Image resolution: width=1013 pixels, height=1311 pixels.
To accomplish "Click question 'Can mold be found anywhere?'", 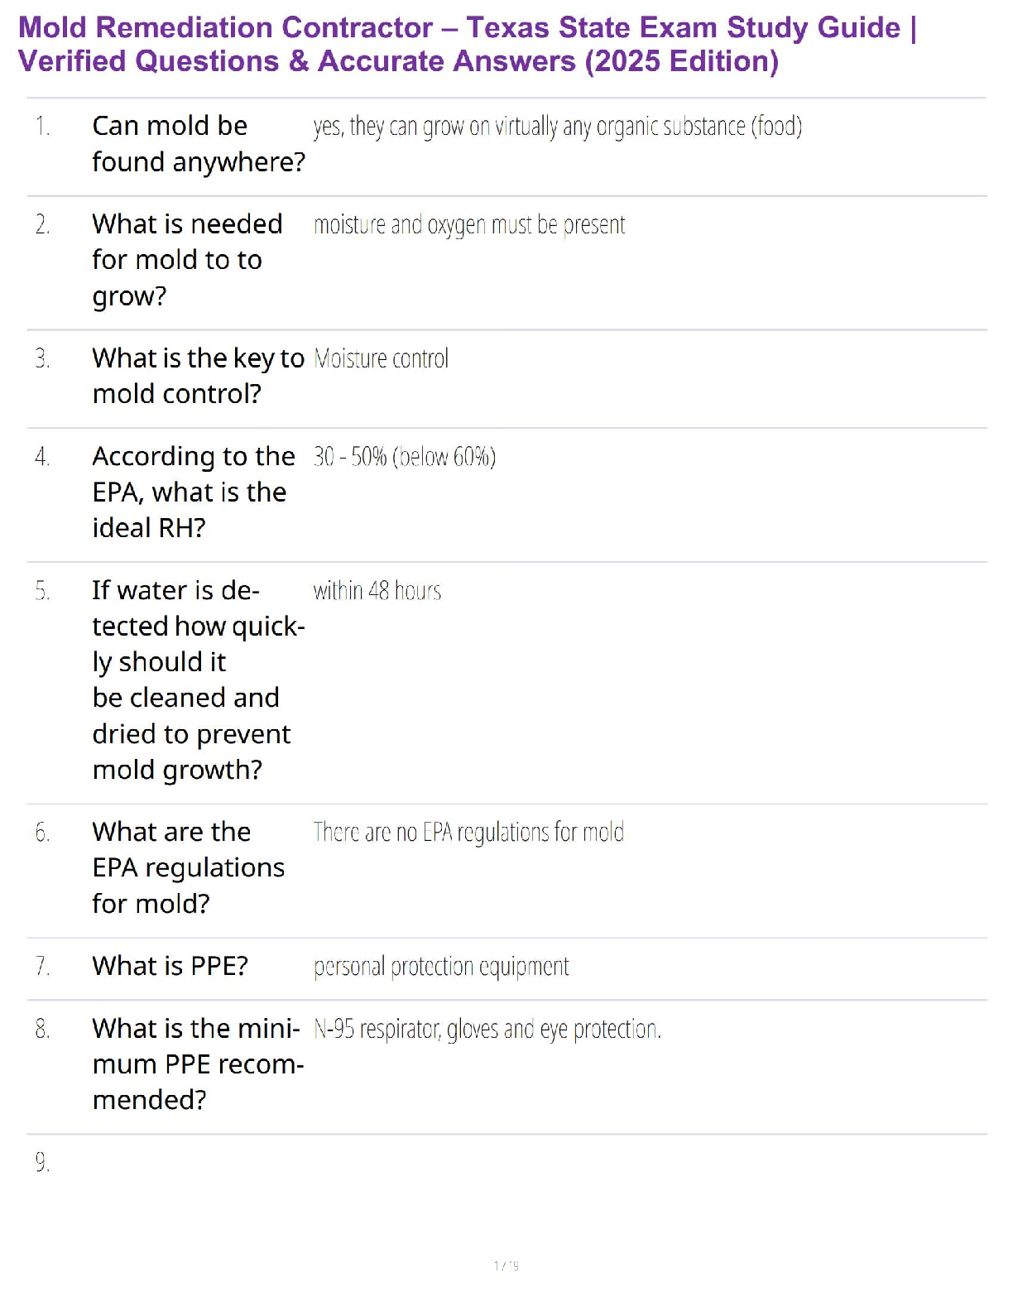I will click(x=198, y=144).
